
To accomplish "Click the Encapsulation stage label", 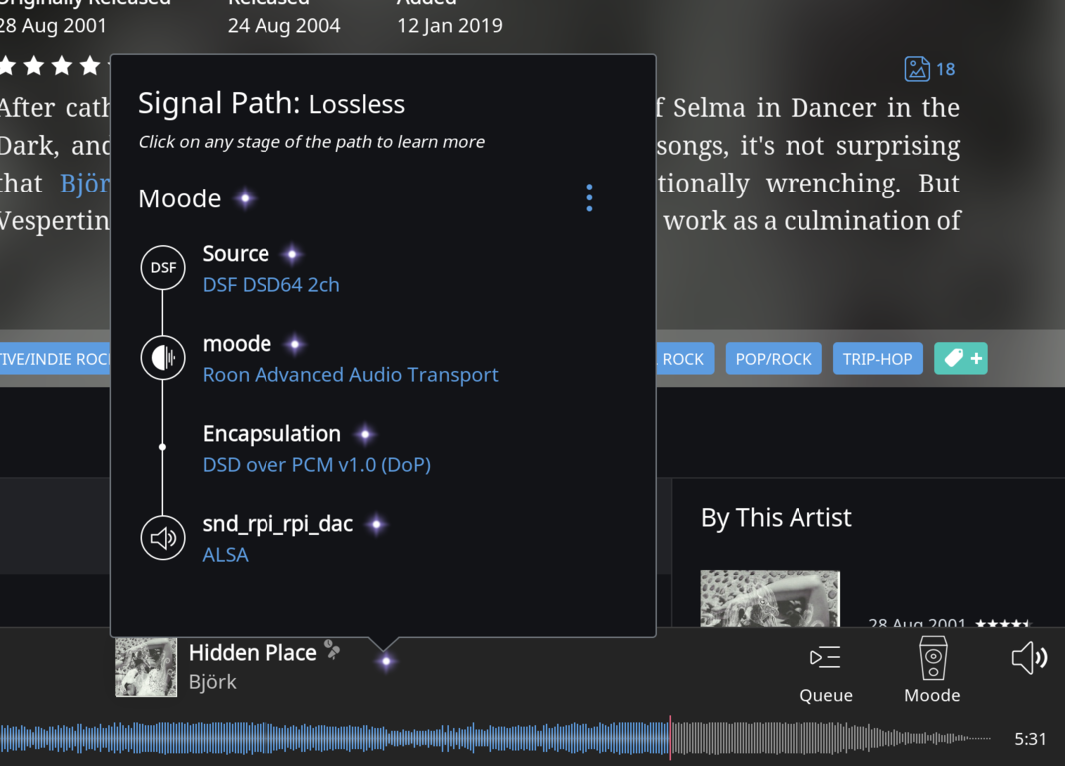I will 271,433.
